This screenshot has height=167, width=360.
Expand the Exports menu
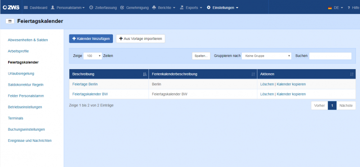coord(191,8)
